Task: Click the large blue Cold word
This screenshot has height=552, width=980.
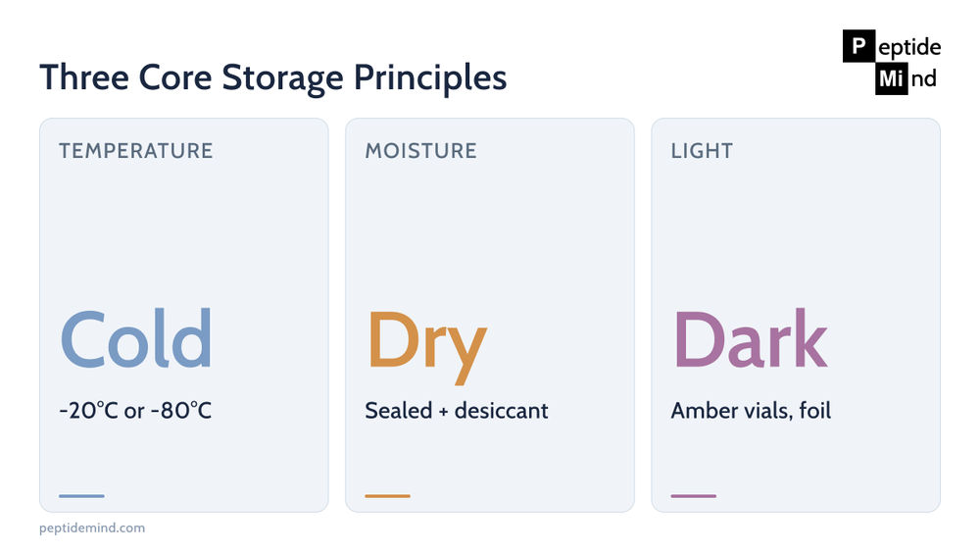Action: [136, 338]
